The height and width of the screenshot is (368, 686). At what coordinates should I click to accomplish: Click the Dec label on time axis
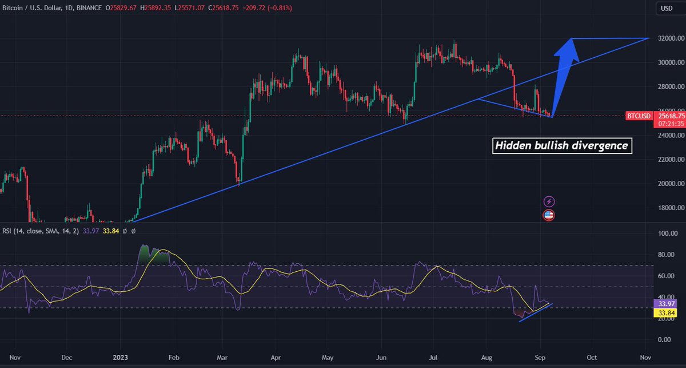point(66,357)
